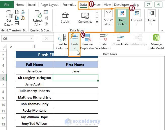The height and width of the screenshot is (130, 165).
Task: Open Data Tools group
Action: point(122,20)
